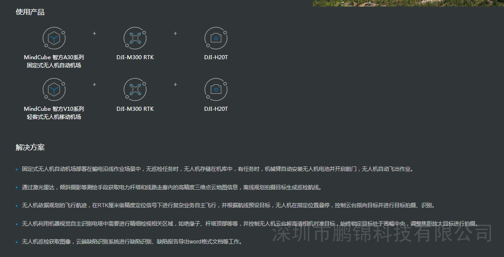
Task: Click the plus sign between V10 and DJI-M300 RTK
Action: click(x=94, y=84)
